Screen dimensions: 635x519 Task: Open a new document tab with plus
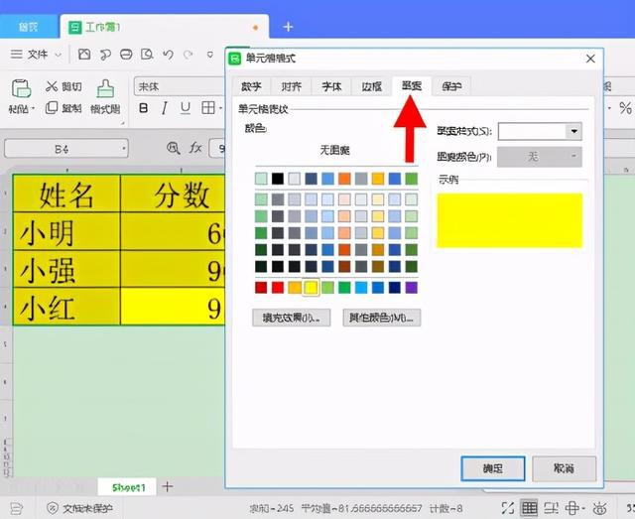point(288,27)
